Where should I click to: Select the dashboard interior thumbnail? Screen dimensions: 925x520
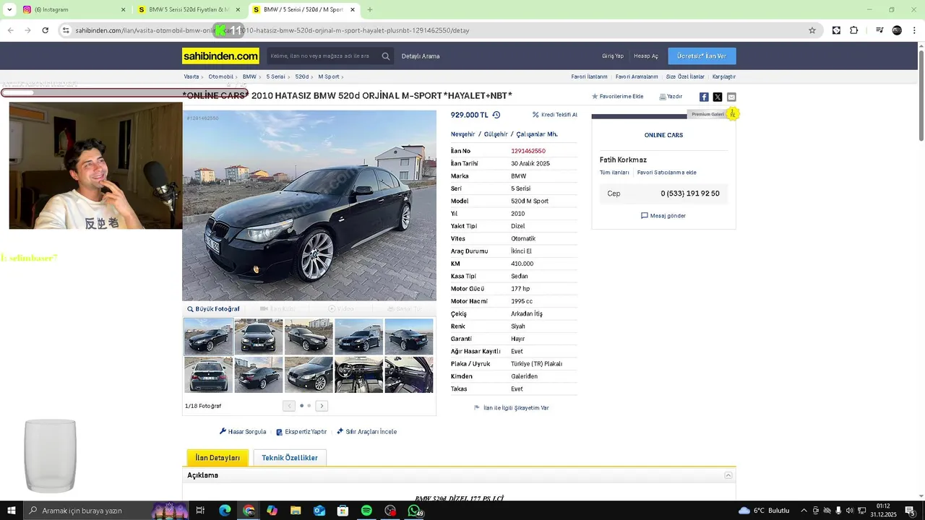point(358,375)
